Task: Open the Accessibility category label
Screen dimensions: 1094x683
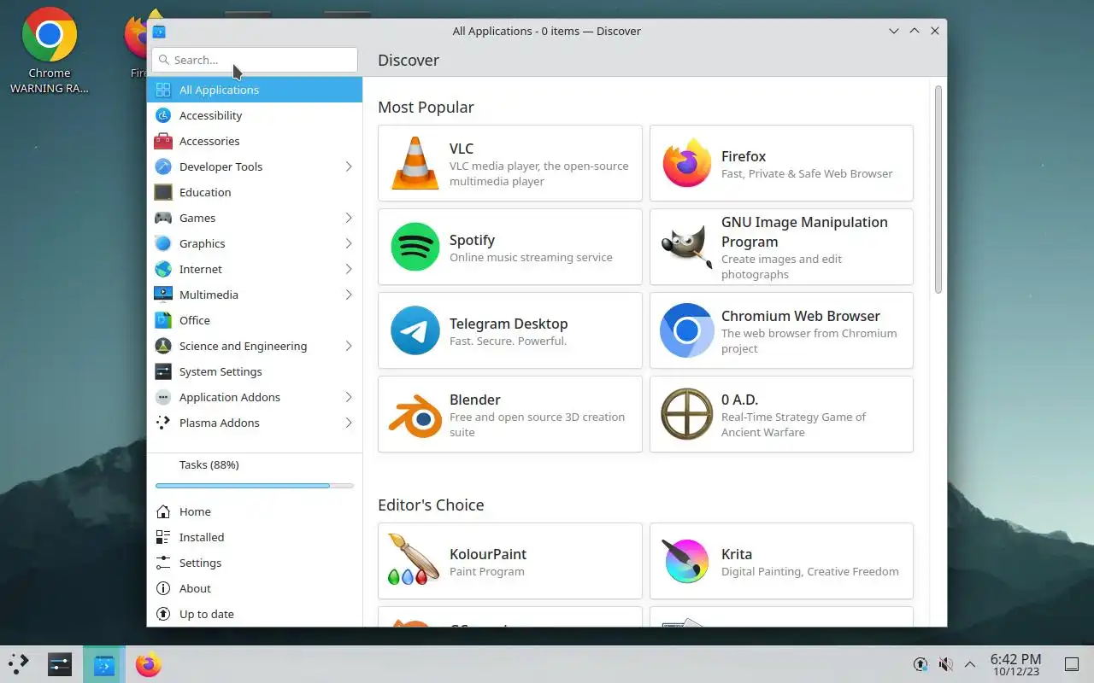Action: (x=210, y=115)
